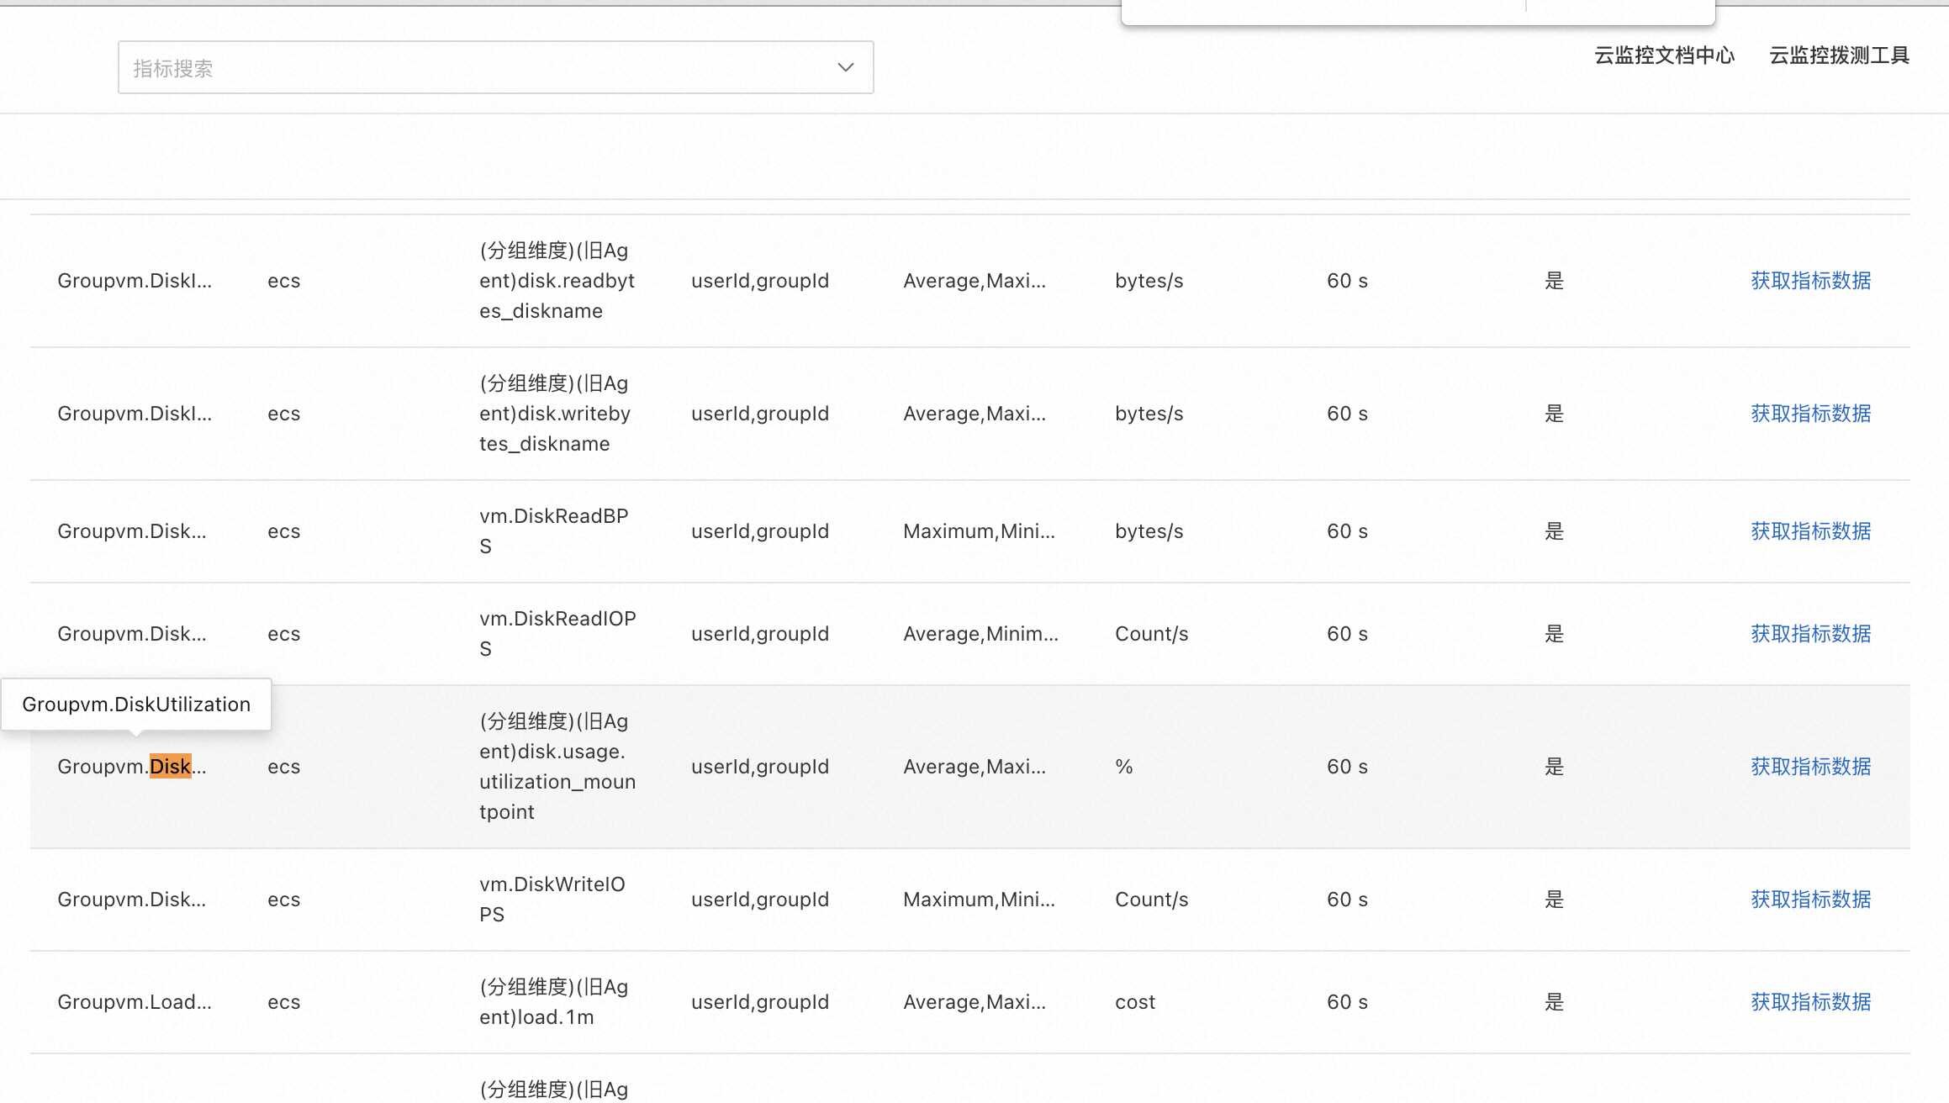This screenshot has height=1103, width=1949.
Task: Open the 云监控拨测工具 link
Action: click(x=1839, y=55)
